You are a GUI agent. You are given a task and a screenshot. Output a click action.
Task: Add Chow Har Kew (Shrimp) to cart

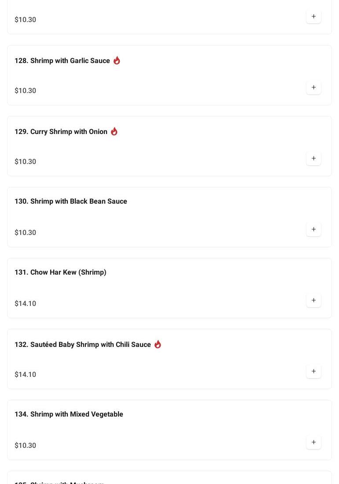[x=313, y=301]
